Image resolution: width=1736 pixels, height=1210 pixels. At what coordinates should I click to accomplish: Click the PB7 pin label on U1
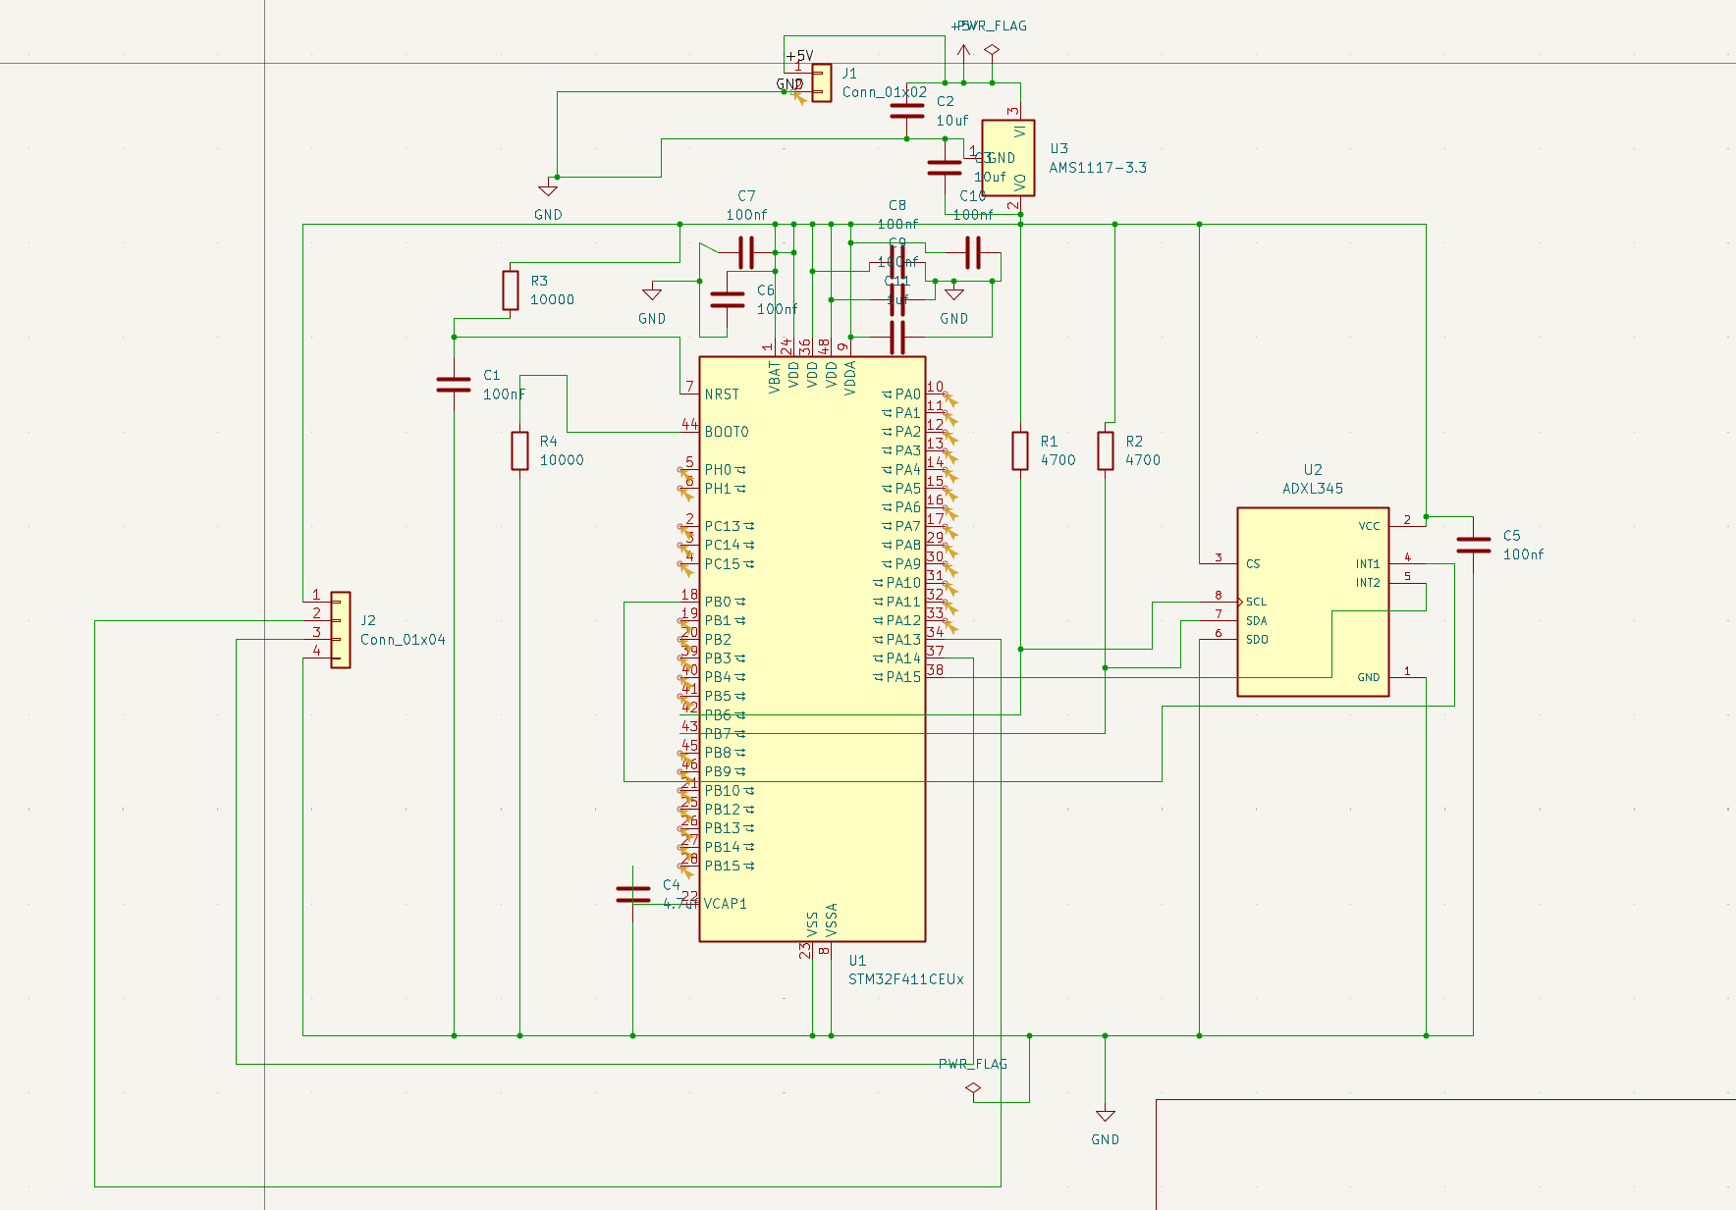[718, 734]
